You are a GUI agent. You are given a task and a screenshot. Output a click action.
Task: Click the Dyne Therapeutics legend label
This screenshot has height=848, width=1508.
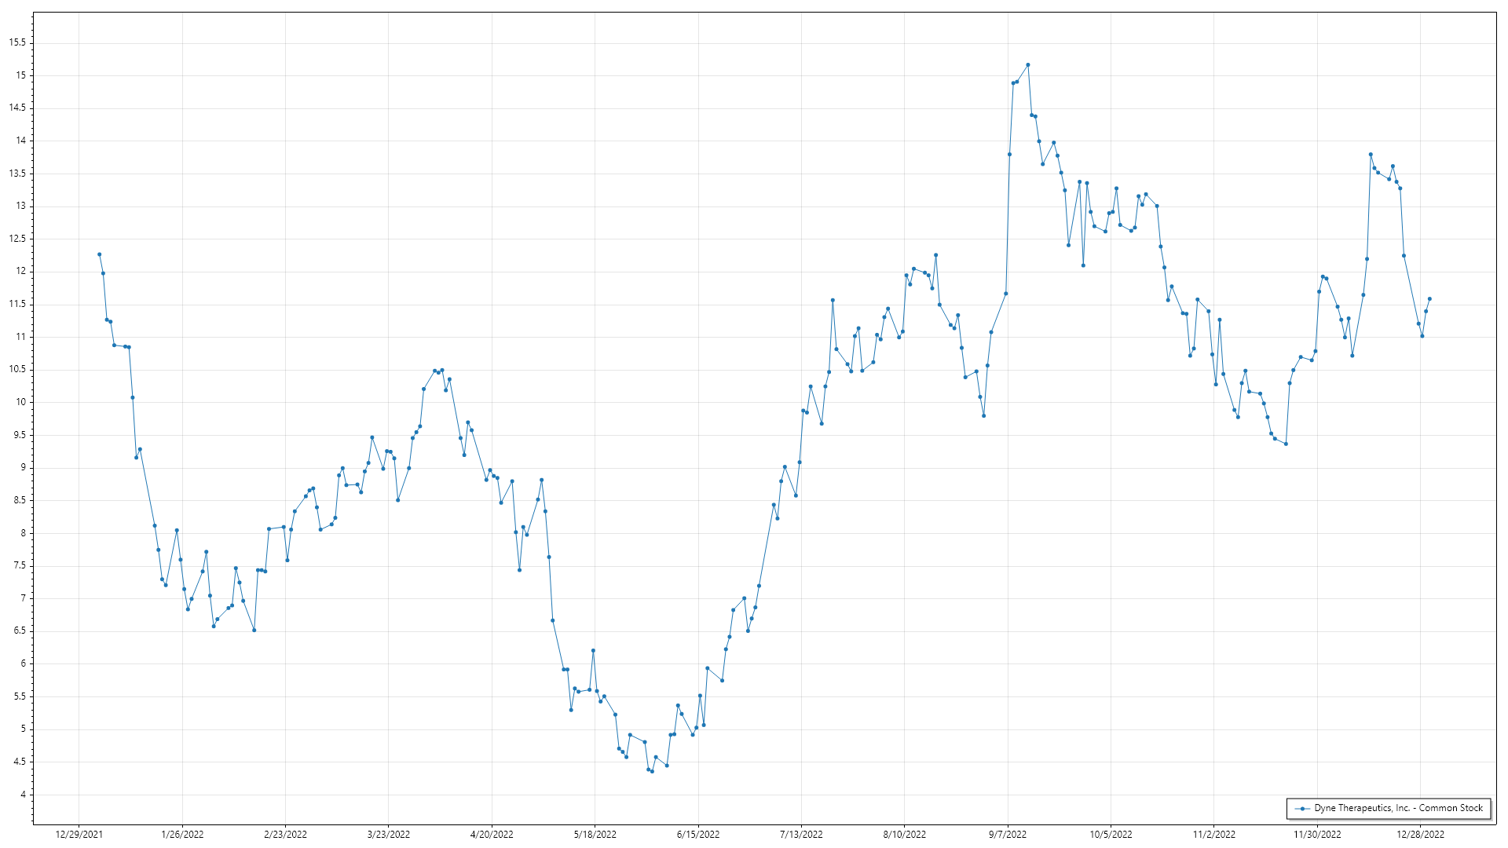1398,808
